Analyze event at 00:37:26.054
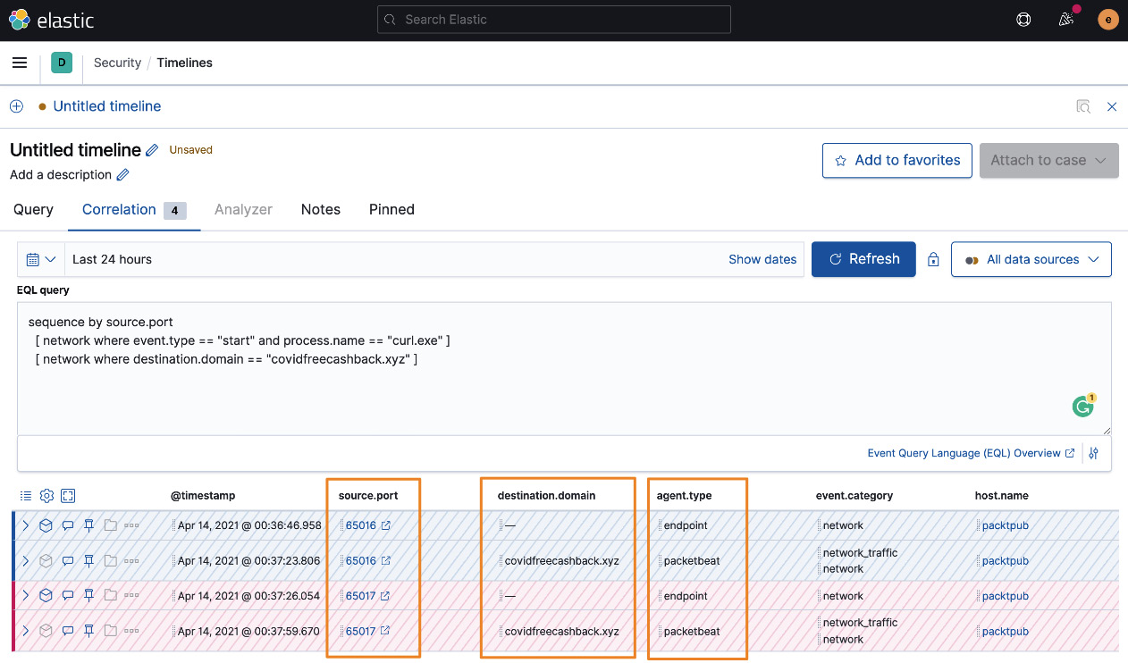This screenshot has width=1128, height=663. (x=46, y=595)
